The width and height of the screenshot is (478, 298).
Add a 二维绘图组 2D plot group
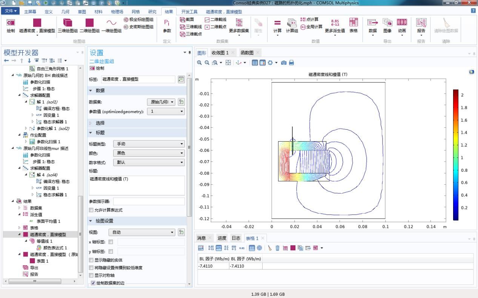pyautogui.click(x=89, y=25)
